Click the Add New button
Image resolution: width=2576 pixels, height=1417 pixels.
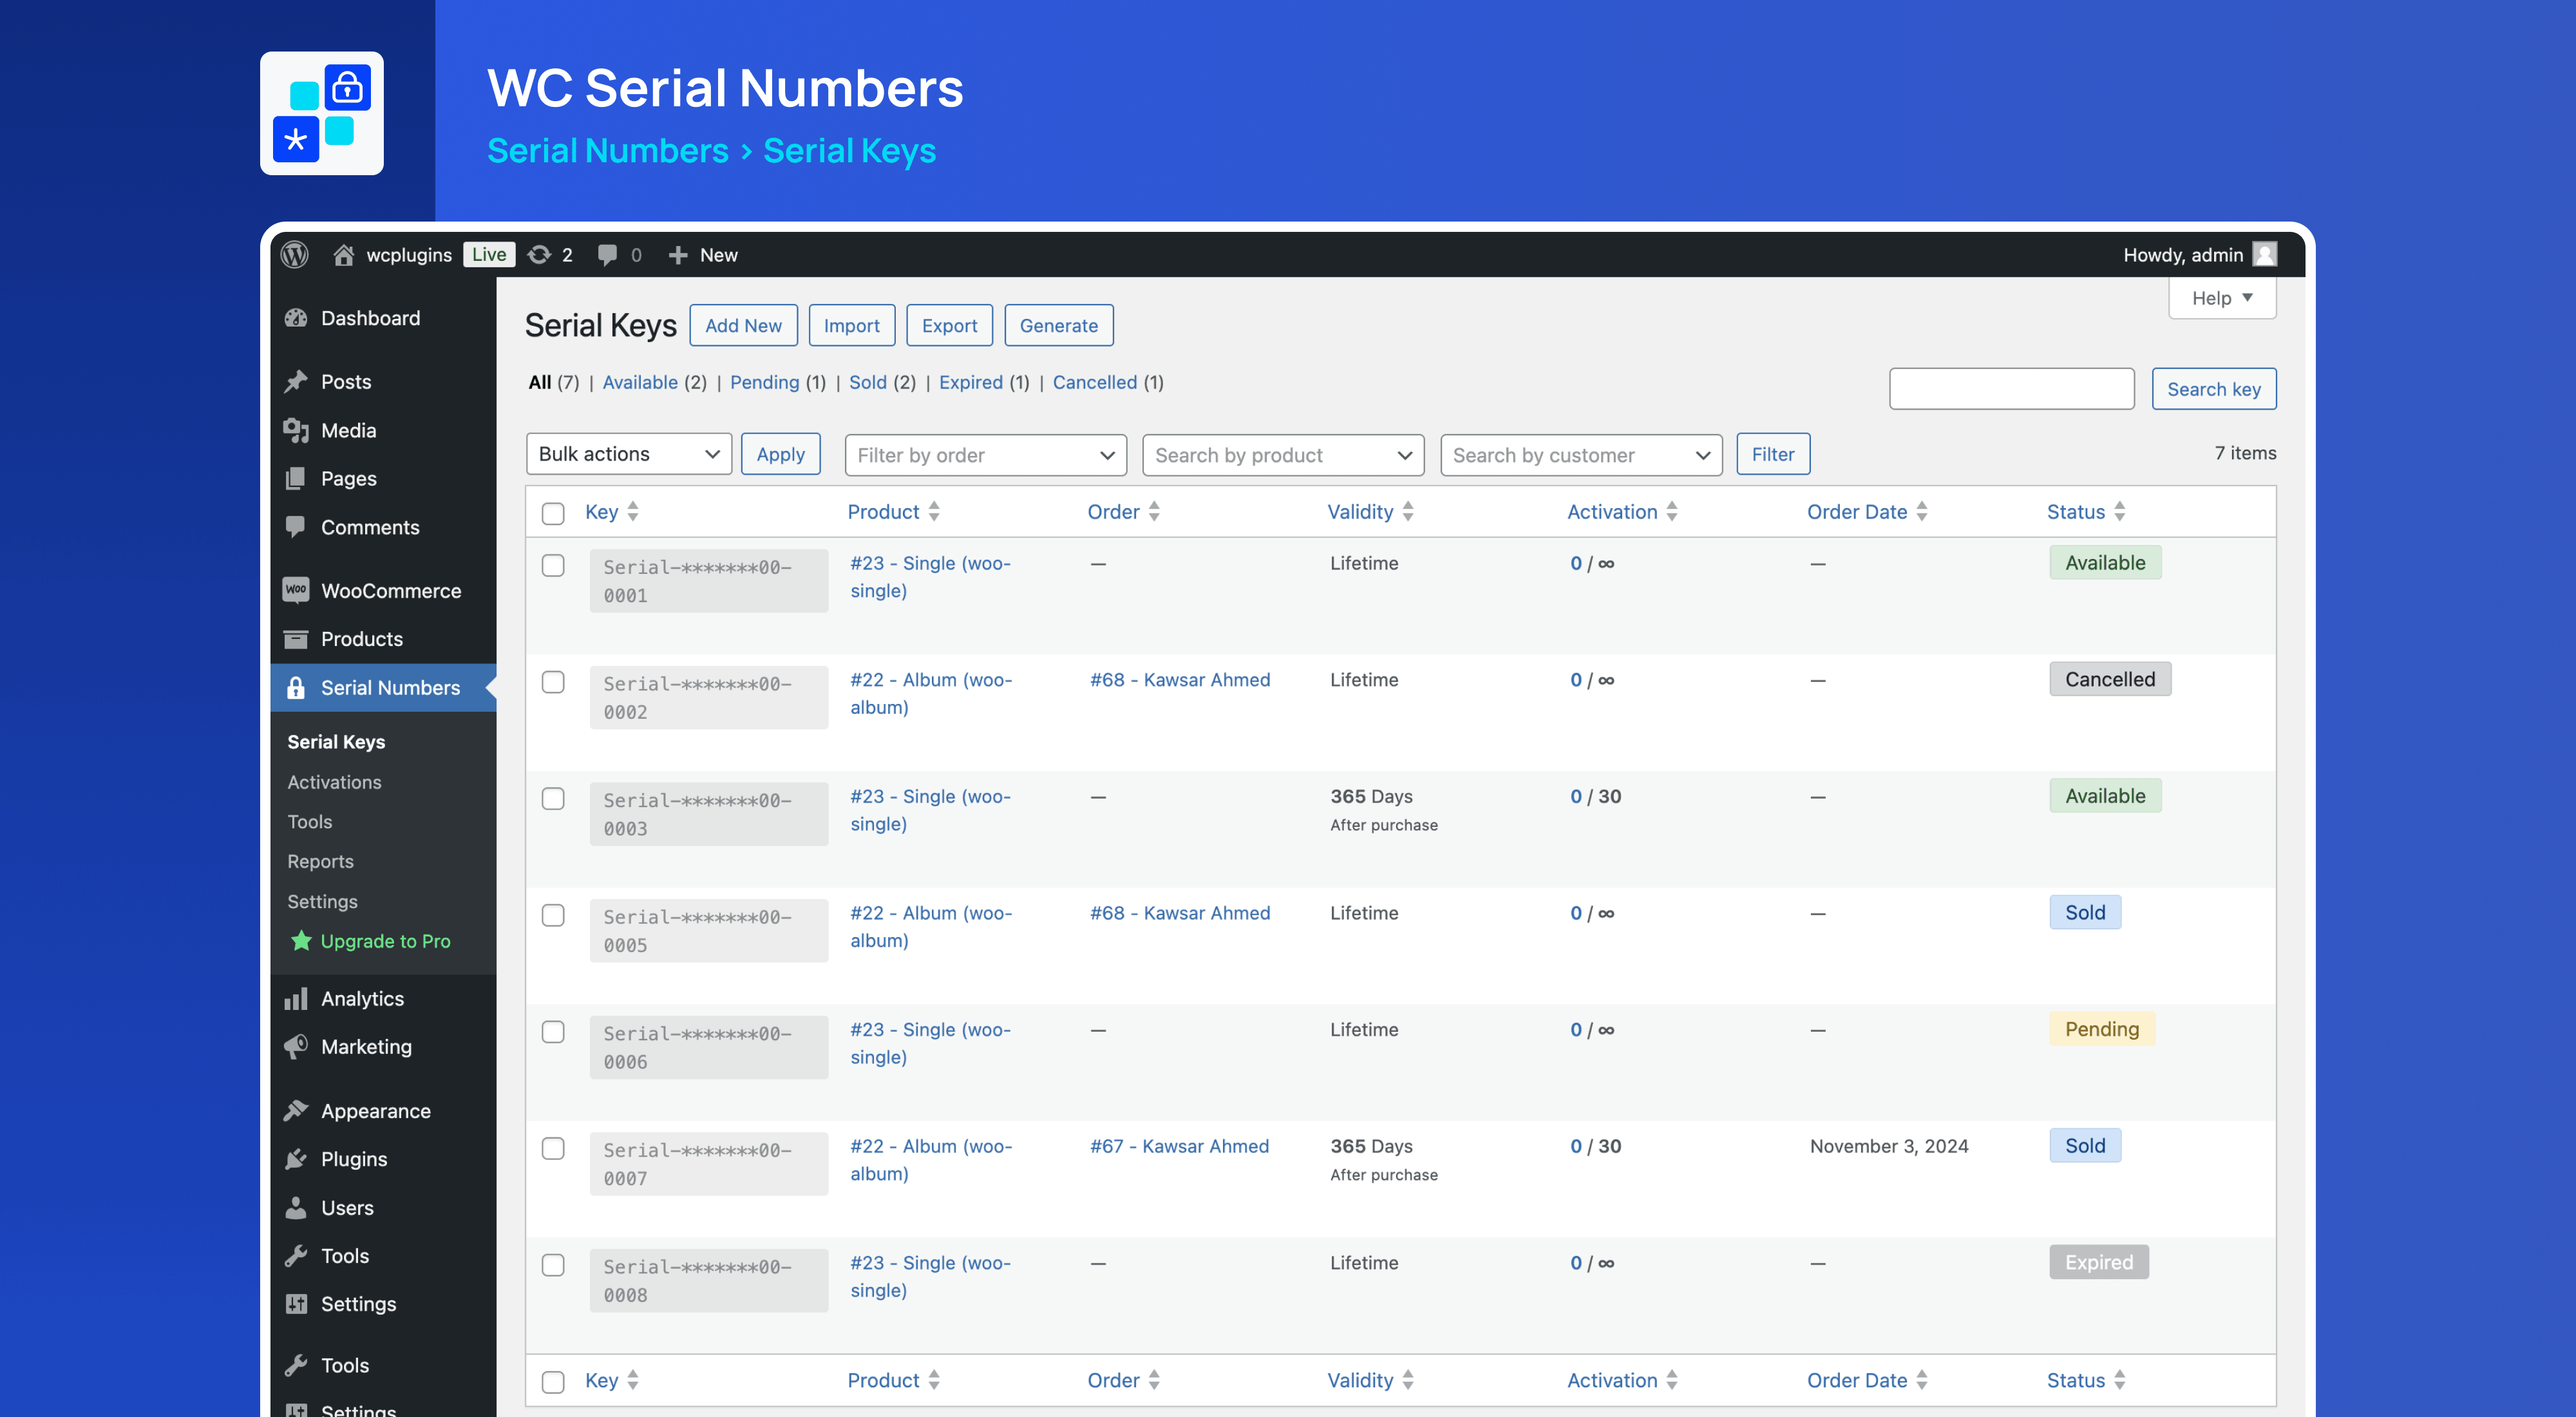[x=743, y=325]
